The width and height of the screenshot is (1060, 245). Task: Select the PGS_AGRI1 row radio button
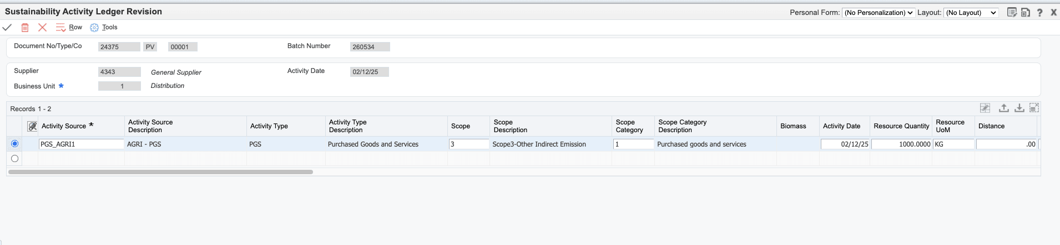click(15, 144)
